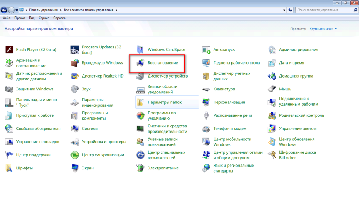Open Свойства обозревателя link
The height and width of the screenshot is (202, 359).
click(x=38, y=128)
